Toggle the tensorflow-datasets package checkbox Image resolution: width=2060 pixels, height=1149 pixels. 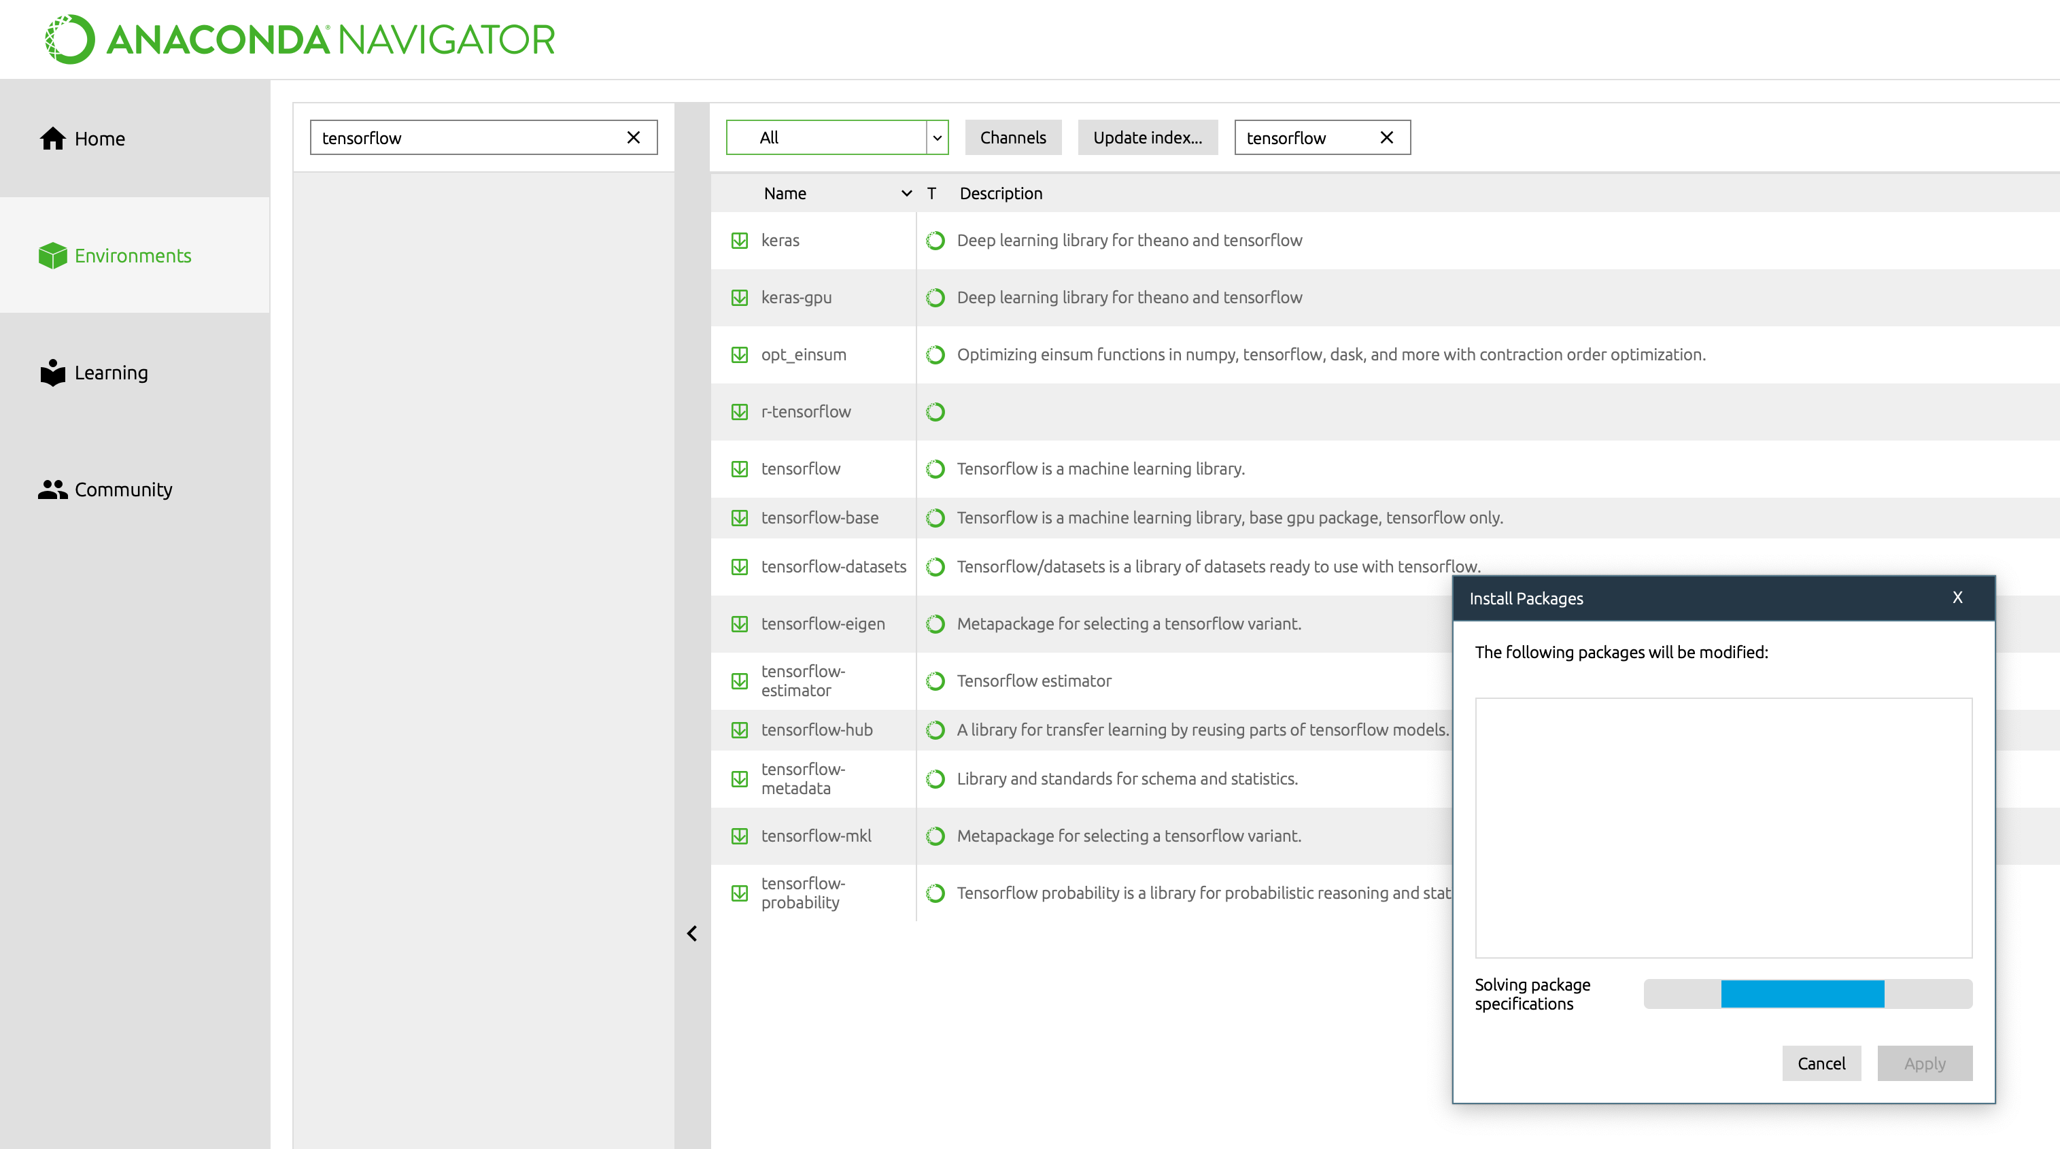point(740,567)
